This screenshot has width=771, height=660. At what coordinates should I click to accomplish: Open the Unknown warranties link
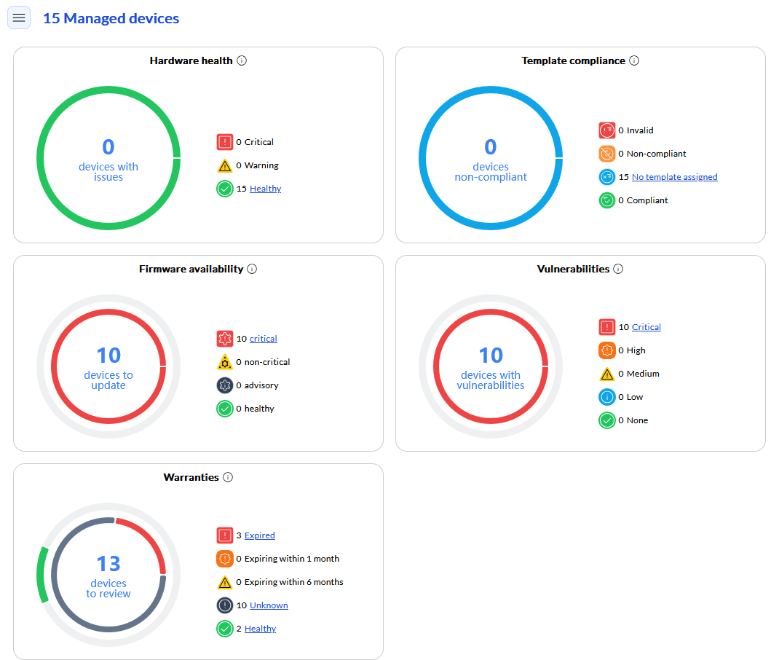269,605
